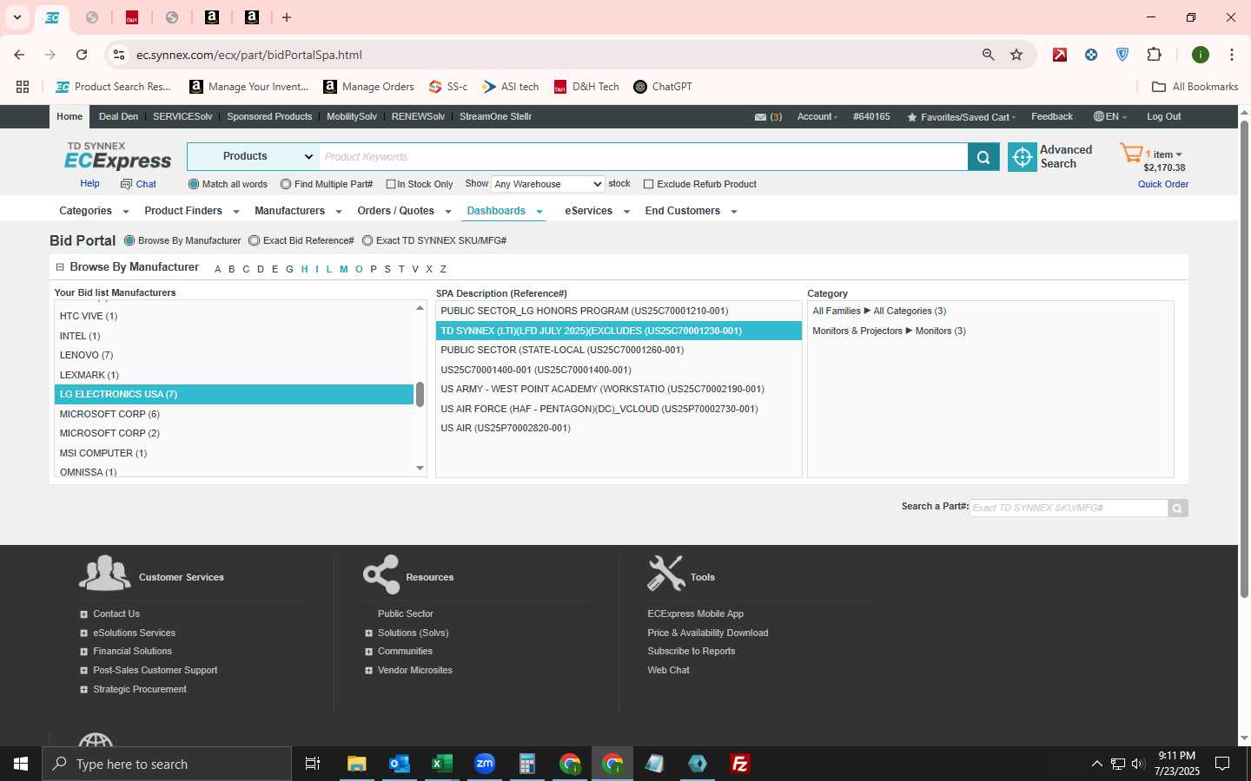Click the Quick Order link
Image resolution: width=1251 pixels, height=781 pixels.
[1163, 184]
